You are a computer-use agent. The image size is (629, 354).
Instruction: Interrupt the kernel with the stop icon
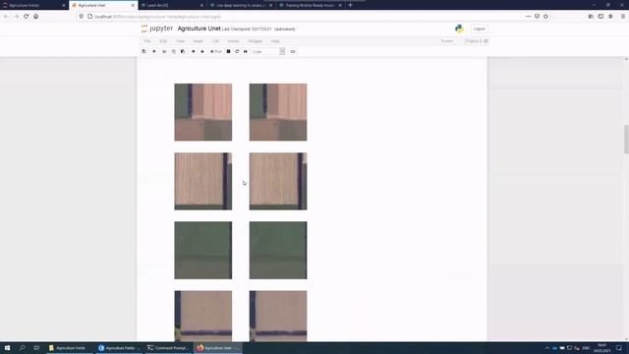228,51
